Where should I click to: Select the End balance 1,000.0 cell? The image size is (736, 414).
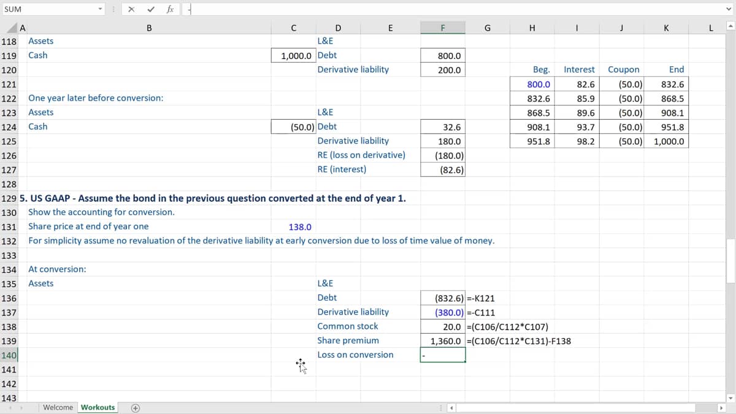click(666, 142)
